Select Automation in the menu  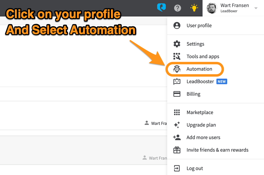[x=199, y=69]
